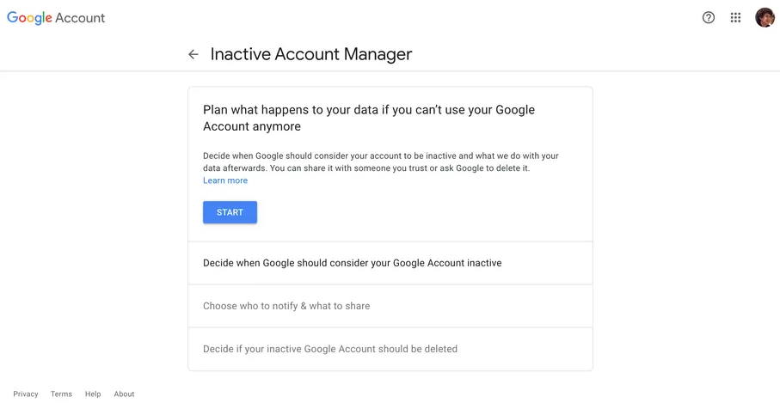Click the "Plan what happens to your data" heading
The image size is (780, 403).
[x=368, y=110]
